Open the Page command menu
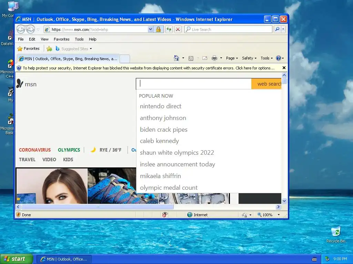This screenshot has width=353, height=264. pos(232,58)
